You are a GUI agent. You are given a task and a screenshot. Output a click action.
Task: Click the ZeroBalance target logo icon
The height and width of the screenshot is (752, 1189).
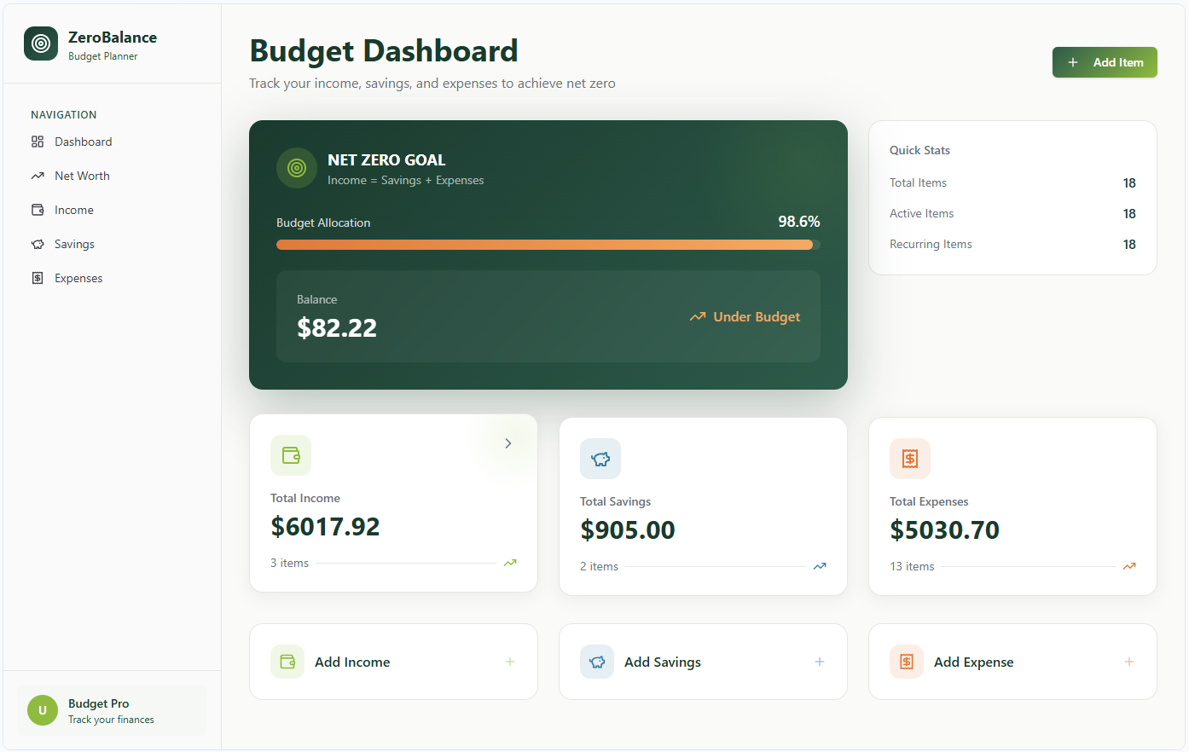41,43
